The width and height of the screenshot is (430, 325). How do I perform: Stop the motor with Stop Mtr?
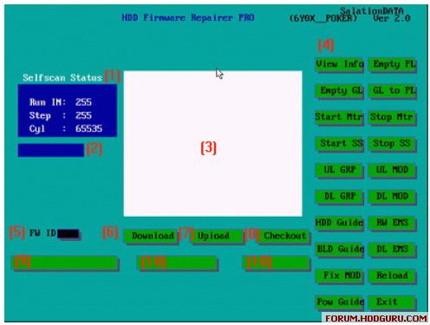click(392, 117)
